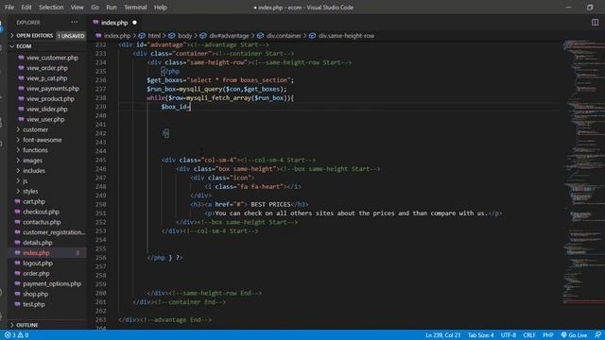This screenshot has width=605, height=340.
Task: Open checkout.php file
Action: [x=41, y=212]
